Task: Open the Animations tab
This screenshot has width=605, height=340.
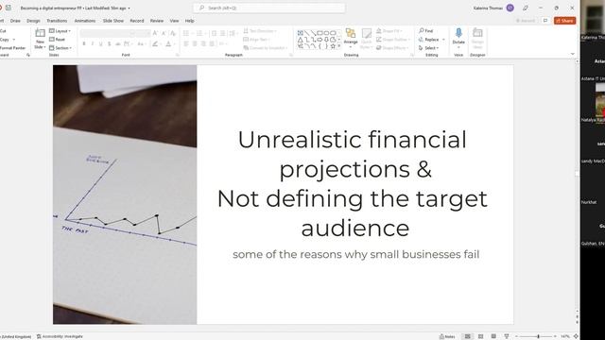Action: (85, 21)
